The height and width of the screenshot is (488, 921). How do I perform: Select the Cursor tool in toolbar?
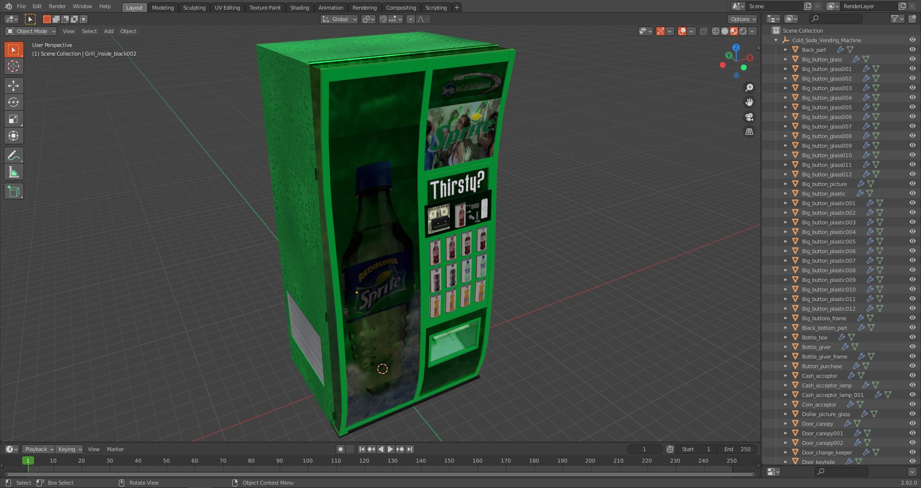click(x=13, y=66)
